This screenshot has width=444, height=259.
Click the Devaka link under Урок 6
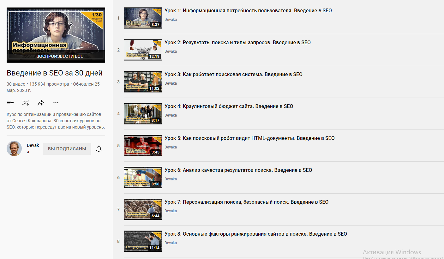[171, 179]
